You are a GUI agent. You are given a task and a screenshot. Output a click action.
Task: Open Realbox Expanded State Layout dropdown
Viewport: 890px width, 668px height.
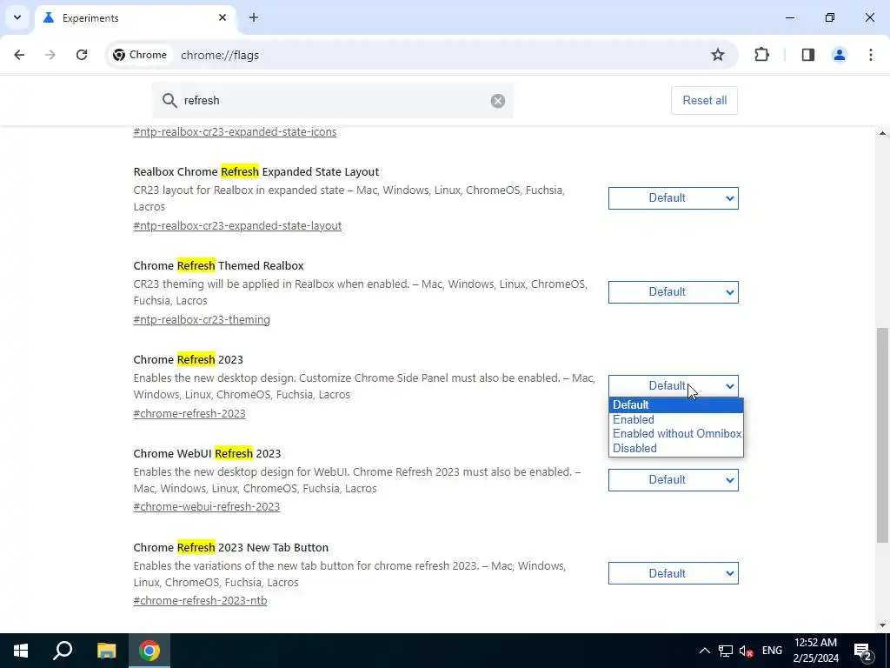[674, 198]
